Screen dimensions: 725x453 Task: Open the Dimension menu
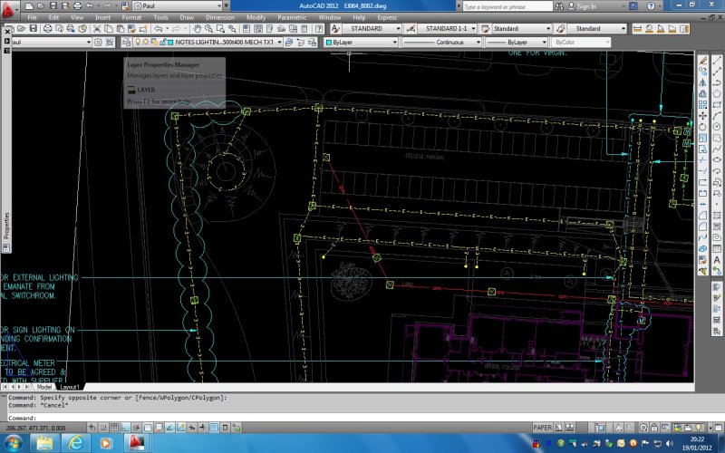coord(219,17)
